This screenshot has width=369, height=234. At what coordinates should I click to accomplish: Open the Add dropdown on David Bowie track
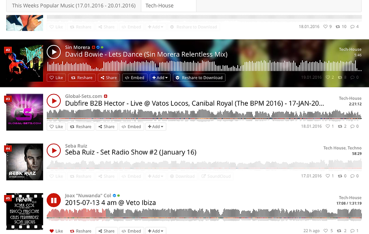click(x=160, y=78)
